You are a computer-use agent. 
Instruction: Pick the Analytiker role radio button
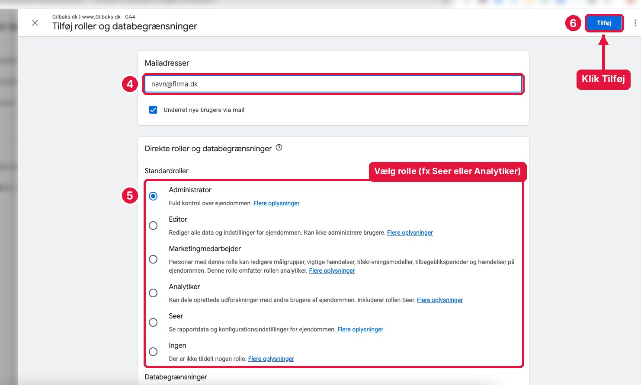pos(153,293)
